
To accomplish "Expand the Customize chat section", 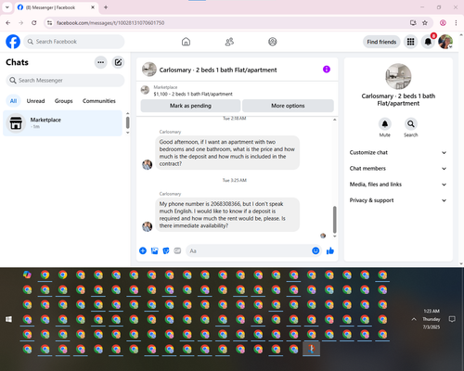I will (398, 152).
